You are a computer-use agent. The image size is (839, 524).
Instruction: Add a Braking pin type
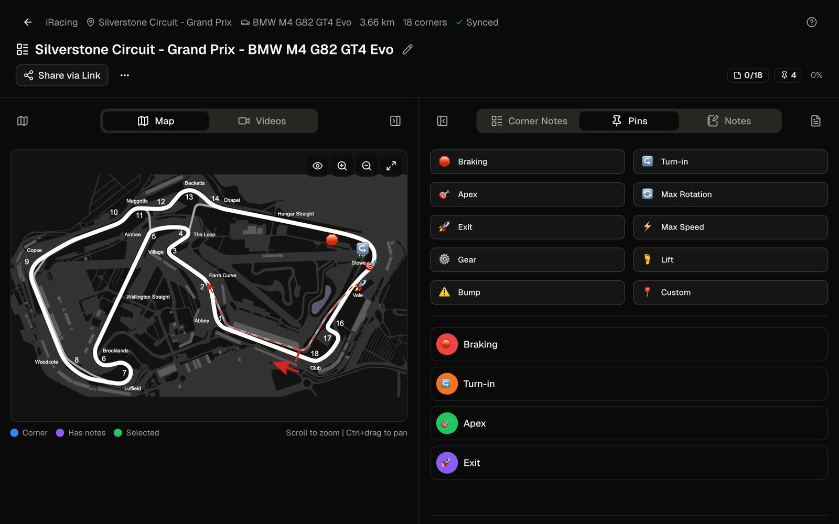[527, 162]
